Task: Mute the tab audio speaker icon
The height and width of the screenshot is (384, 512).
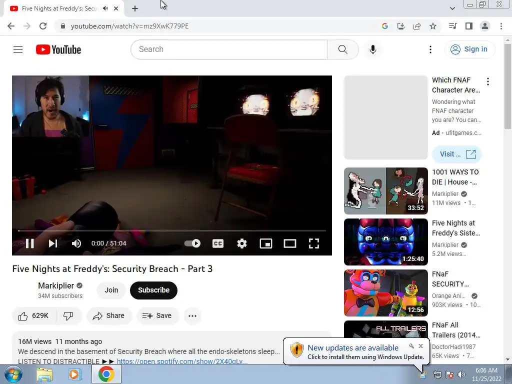Action: pos(105,8)
